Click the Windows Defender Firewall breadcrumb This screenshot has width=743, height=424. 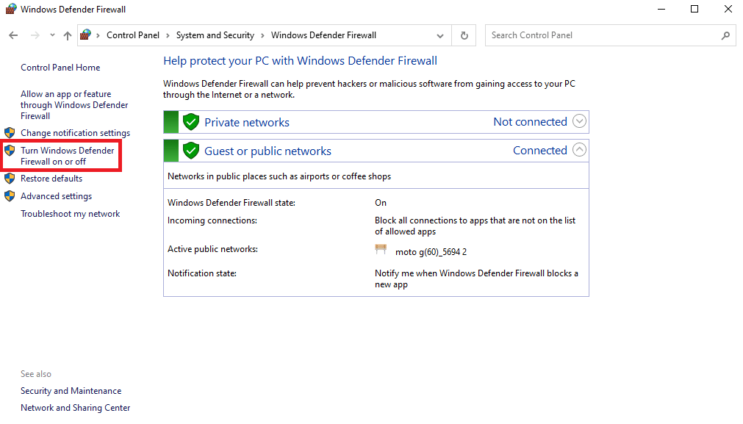(x=323, y=35)
